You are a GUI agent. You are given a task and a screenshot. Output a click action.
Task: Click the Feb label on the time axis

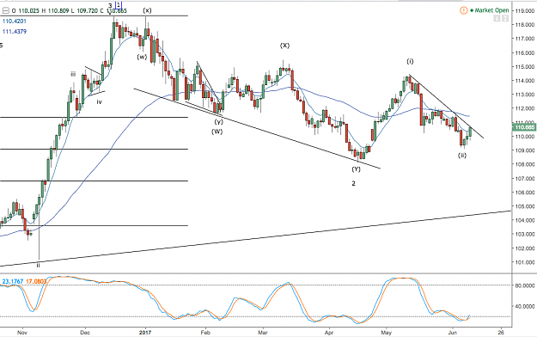[204, 333]
